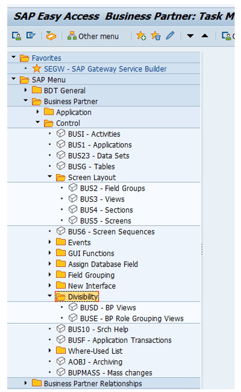This screenshot has width=241, height=392.
Task: Expand the BDT General folder
Action: [x=26, y=90]
